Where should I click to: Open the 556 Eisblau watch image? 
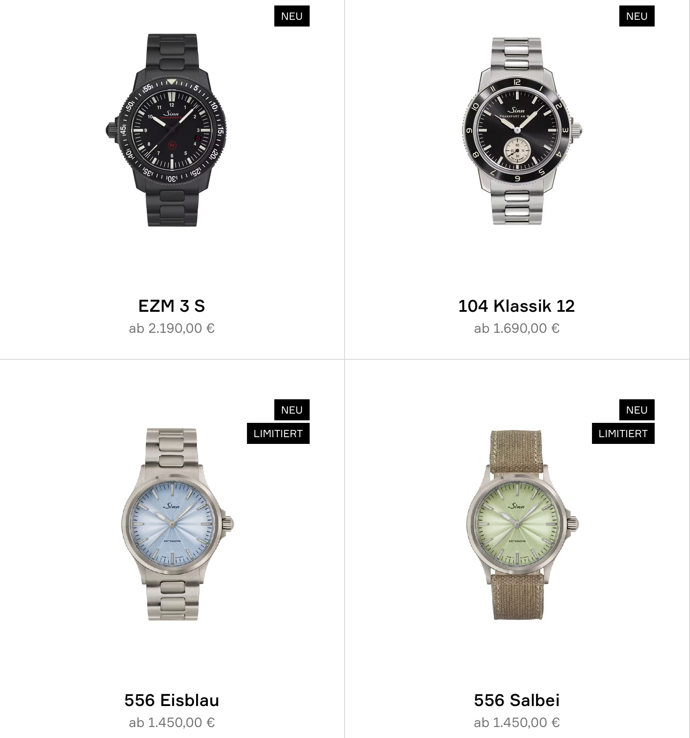pyautogui.click(x=178, y=524)
